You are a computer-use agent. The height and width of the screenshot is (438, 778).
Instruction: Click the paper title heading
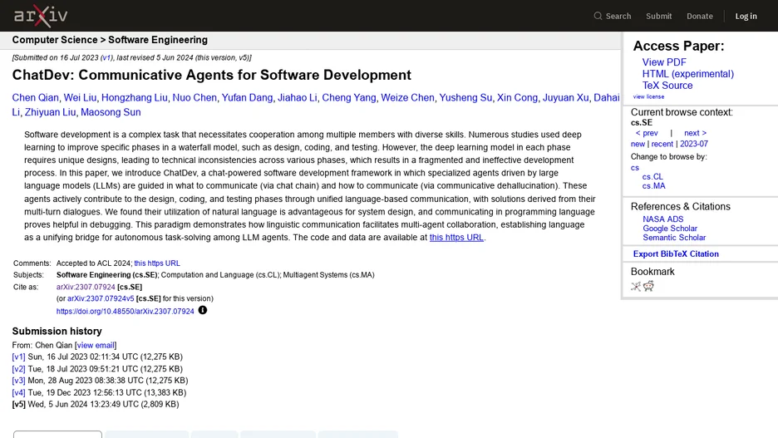click(x=211, y=75)
